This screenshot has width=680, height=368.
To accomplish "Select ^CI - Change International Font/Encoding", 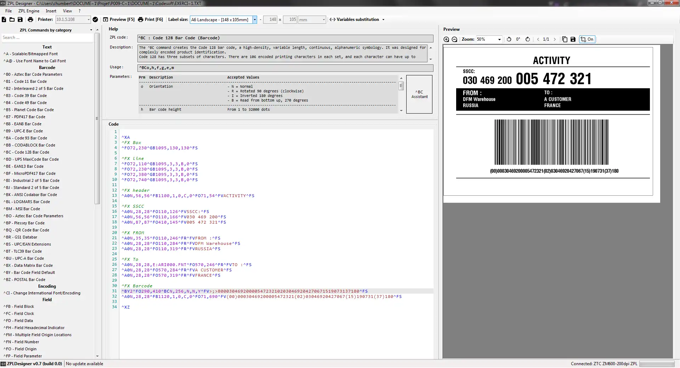I will (42, 293).
